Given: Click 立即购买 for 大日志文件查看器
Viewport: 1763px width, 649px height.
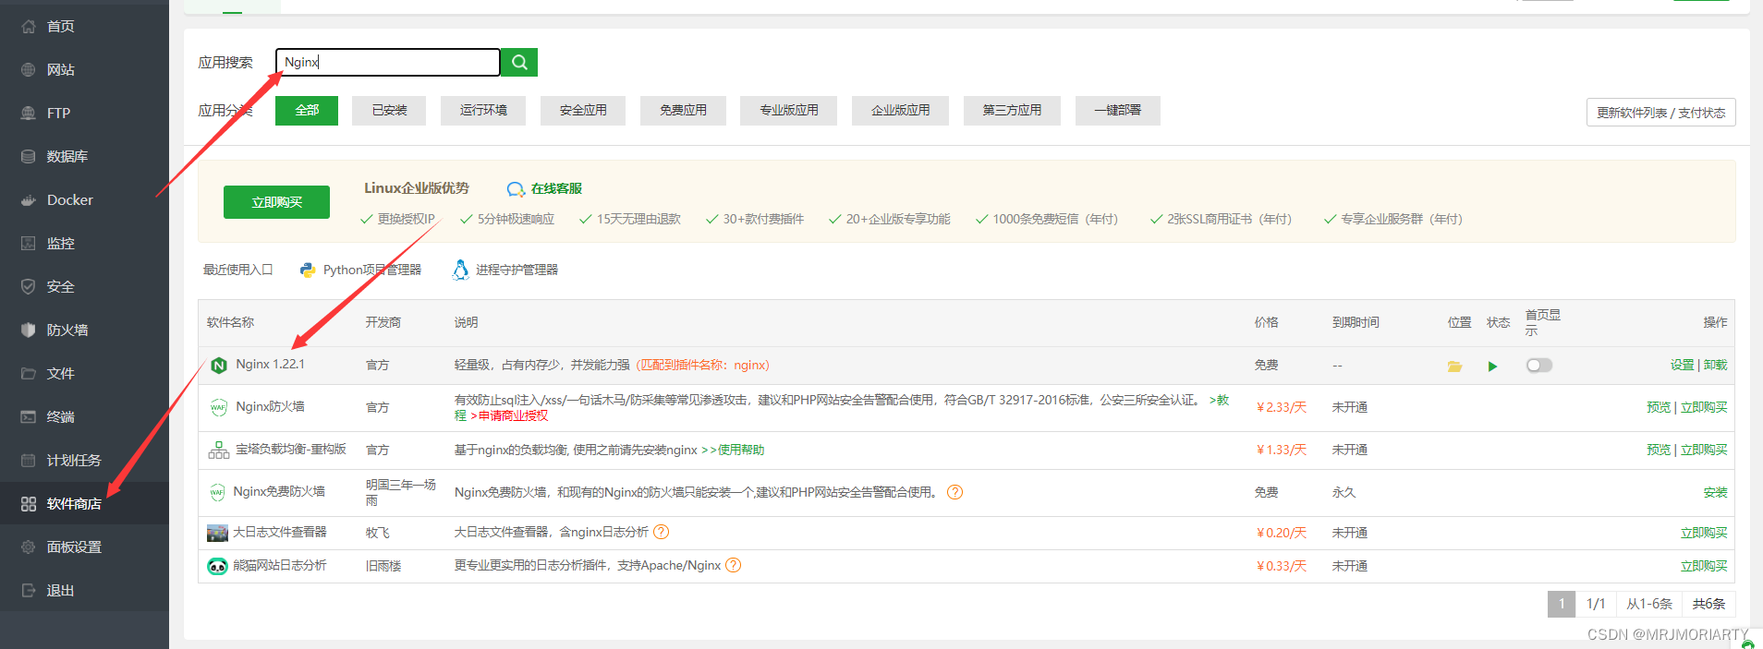Looking at the screenshot, I should click(1703, 534).
